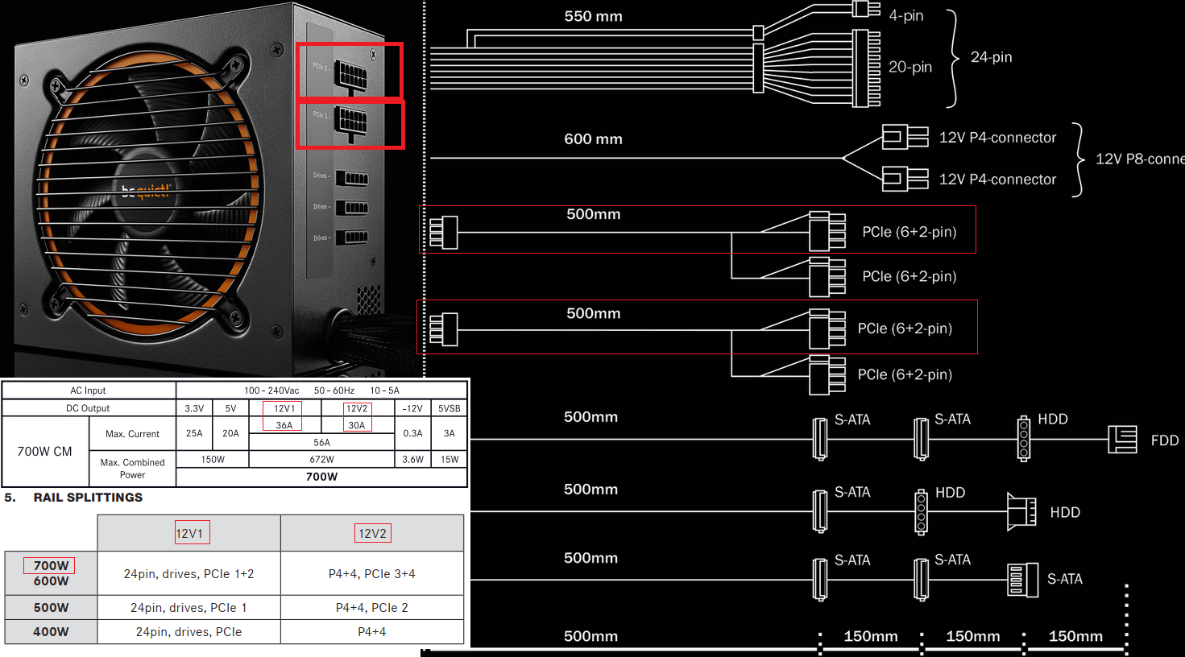Click the "400W" row label
1185x657 pixels.
coord(51,632)
